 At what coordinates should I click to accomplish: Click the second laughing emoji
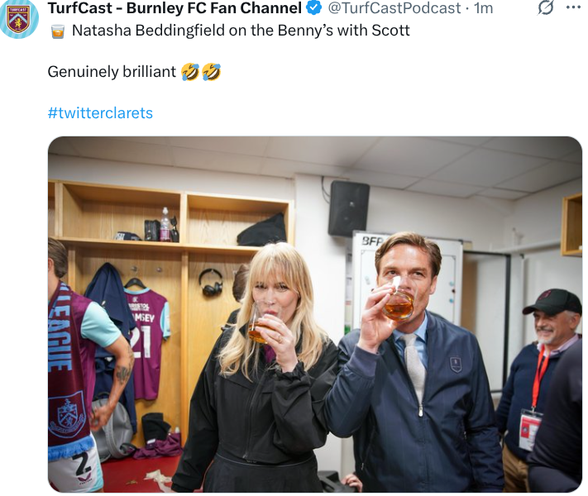pos(211,72)
